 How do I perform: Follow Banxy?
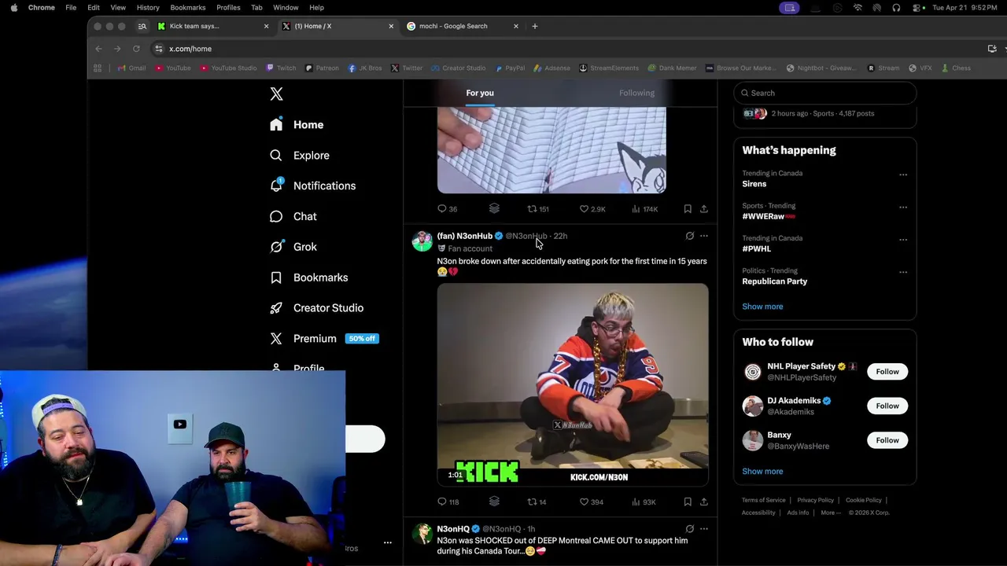[x=887, y=440]
